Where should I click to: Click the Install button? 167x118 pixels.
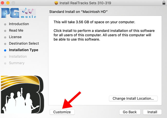[x=152, y=112]
